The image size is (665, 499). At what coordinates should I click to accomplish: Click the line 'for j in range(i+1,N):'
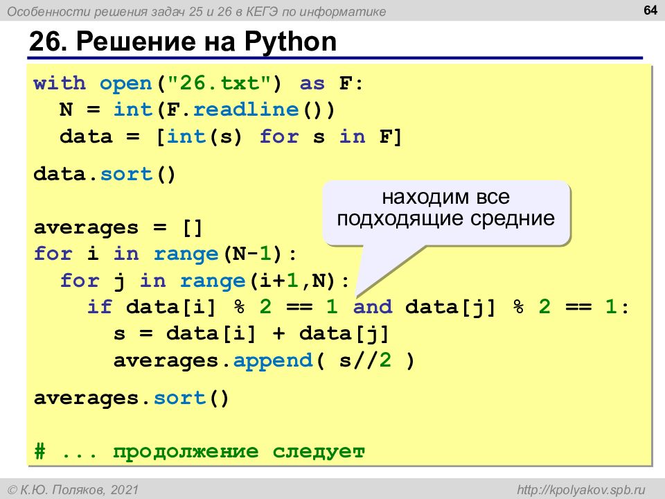[204, 281]
